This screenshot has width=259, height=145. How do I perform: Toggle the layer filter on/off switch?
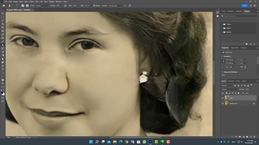(251, 85)
